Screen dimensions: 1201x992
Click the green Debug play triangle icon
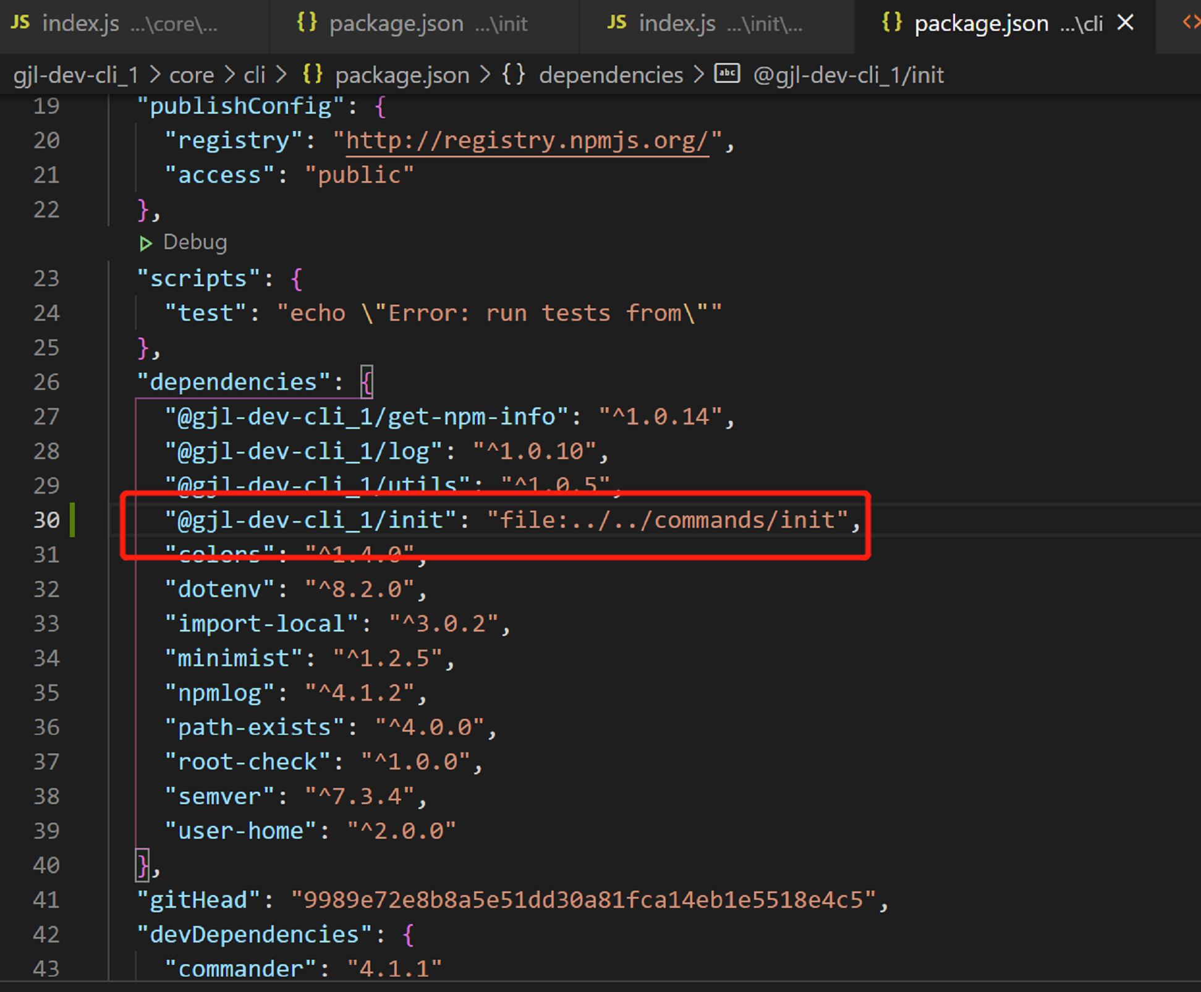point(146,244)
